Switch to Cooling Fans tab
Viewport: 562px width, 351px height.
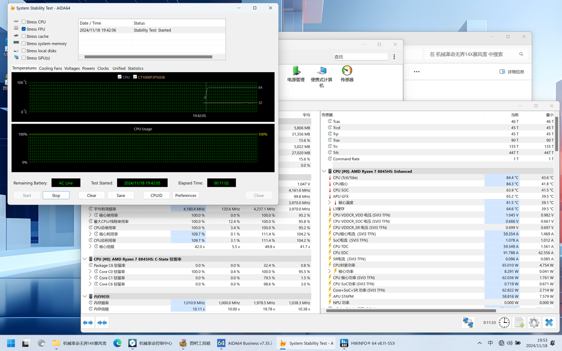pyautogui.click(x=50, y=68)
